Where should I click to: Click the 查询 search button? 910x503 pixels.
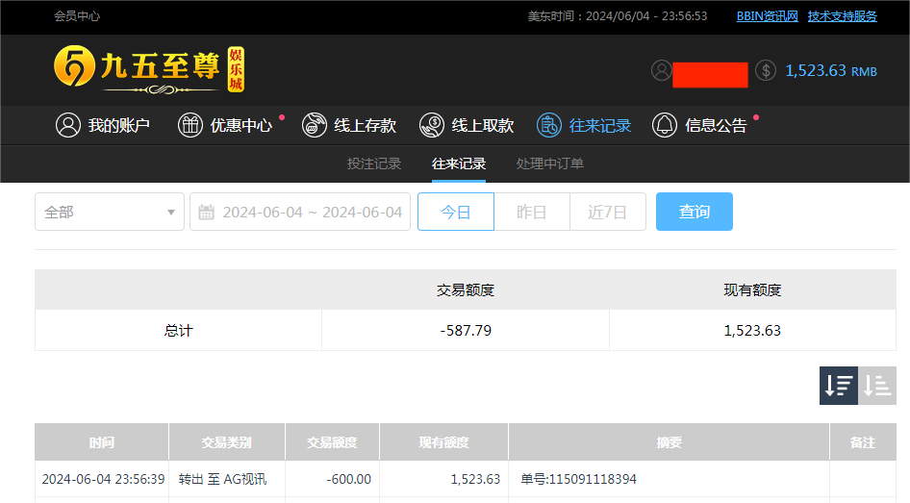[x=694, y=212]
